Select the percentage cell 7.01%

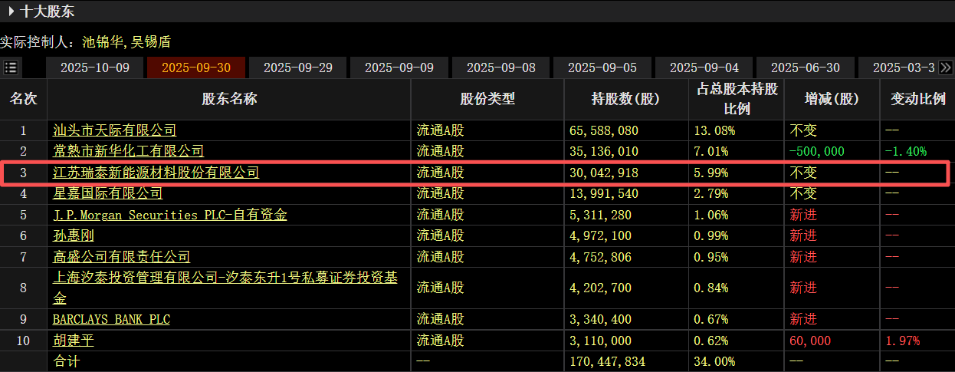point(711,151)
